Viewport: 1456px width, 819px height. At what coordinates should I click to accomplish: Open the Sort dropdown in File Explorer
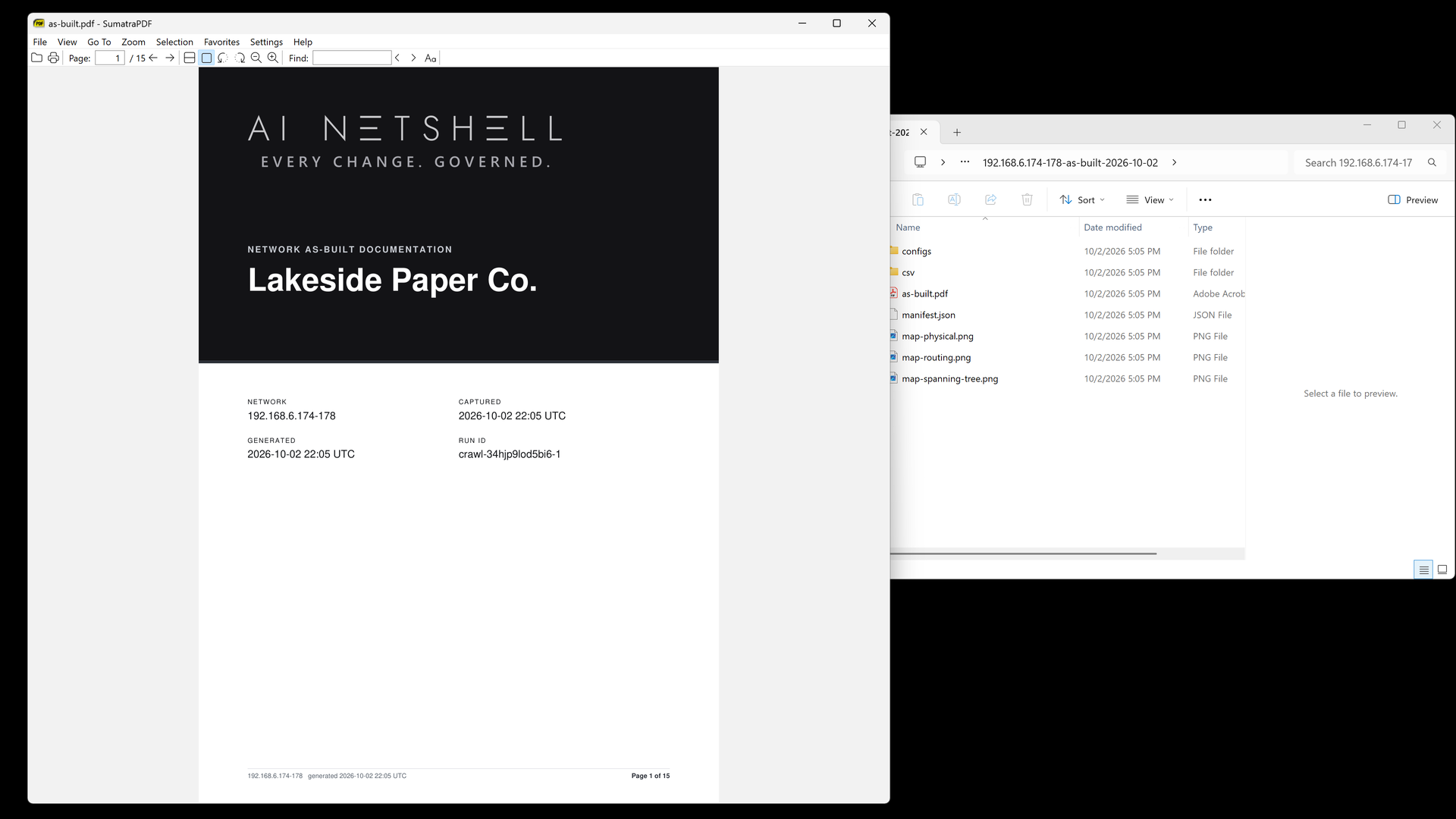pos(1082,200)
